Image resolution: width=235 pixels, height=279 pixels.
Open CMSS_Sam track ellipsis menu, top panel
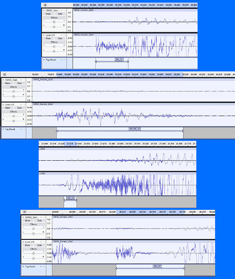[x=65, y=11]
